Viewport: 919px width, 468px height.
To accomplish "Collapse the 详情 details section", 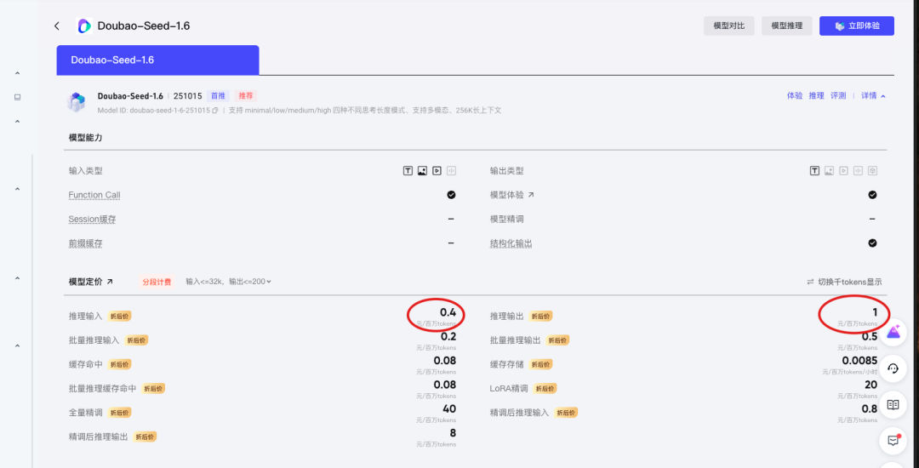I will 873,96.
